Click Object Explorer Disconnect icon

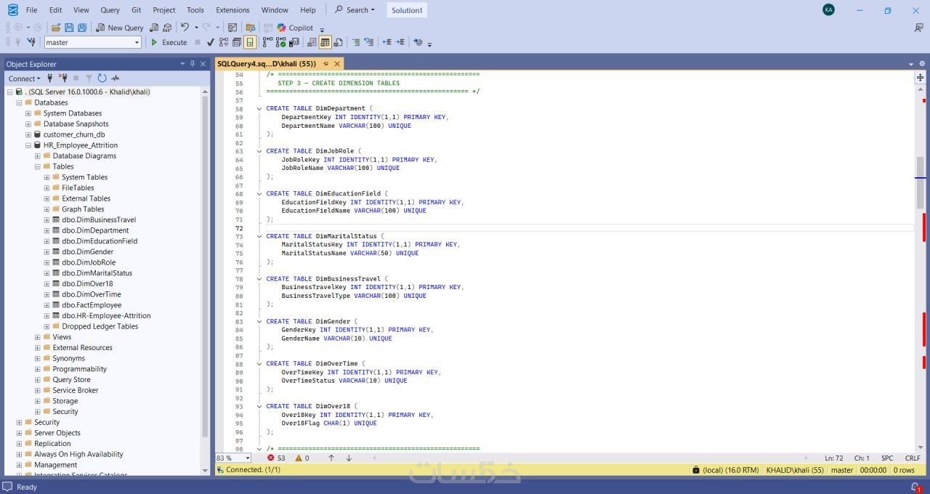[x=63, y=78]
